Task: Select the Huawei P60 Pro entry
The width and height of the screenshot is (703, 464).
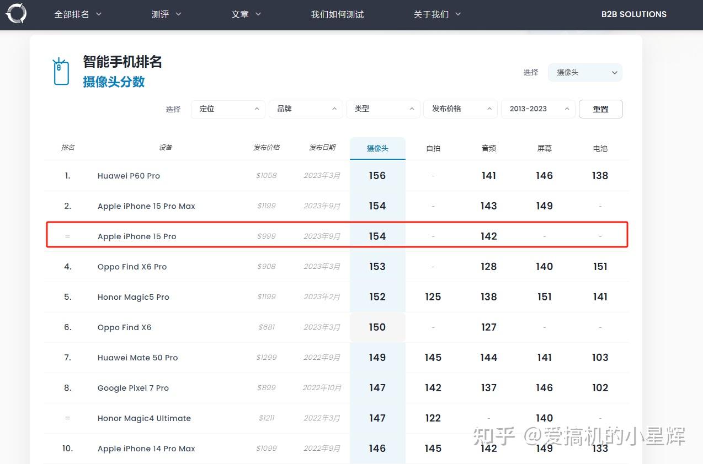Action: (129, 175)
